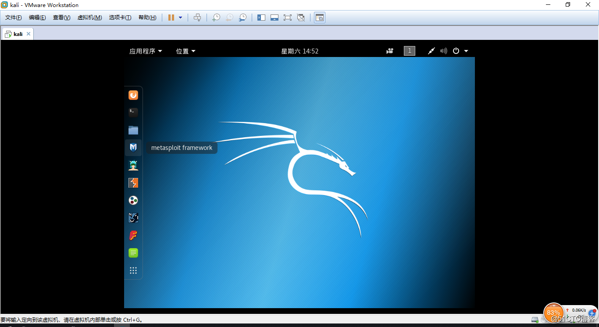Launch Maltego bull icon in dock
The width and height of the screenshot is (599, 327).
[133, 218]
